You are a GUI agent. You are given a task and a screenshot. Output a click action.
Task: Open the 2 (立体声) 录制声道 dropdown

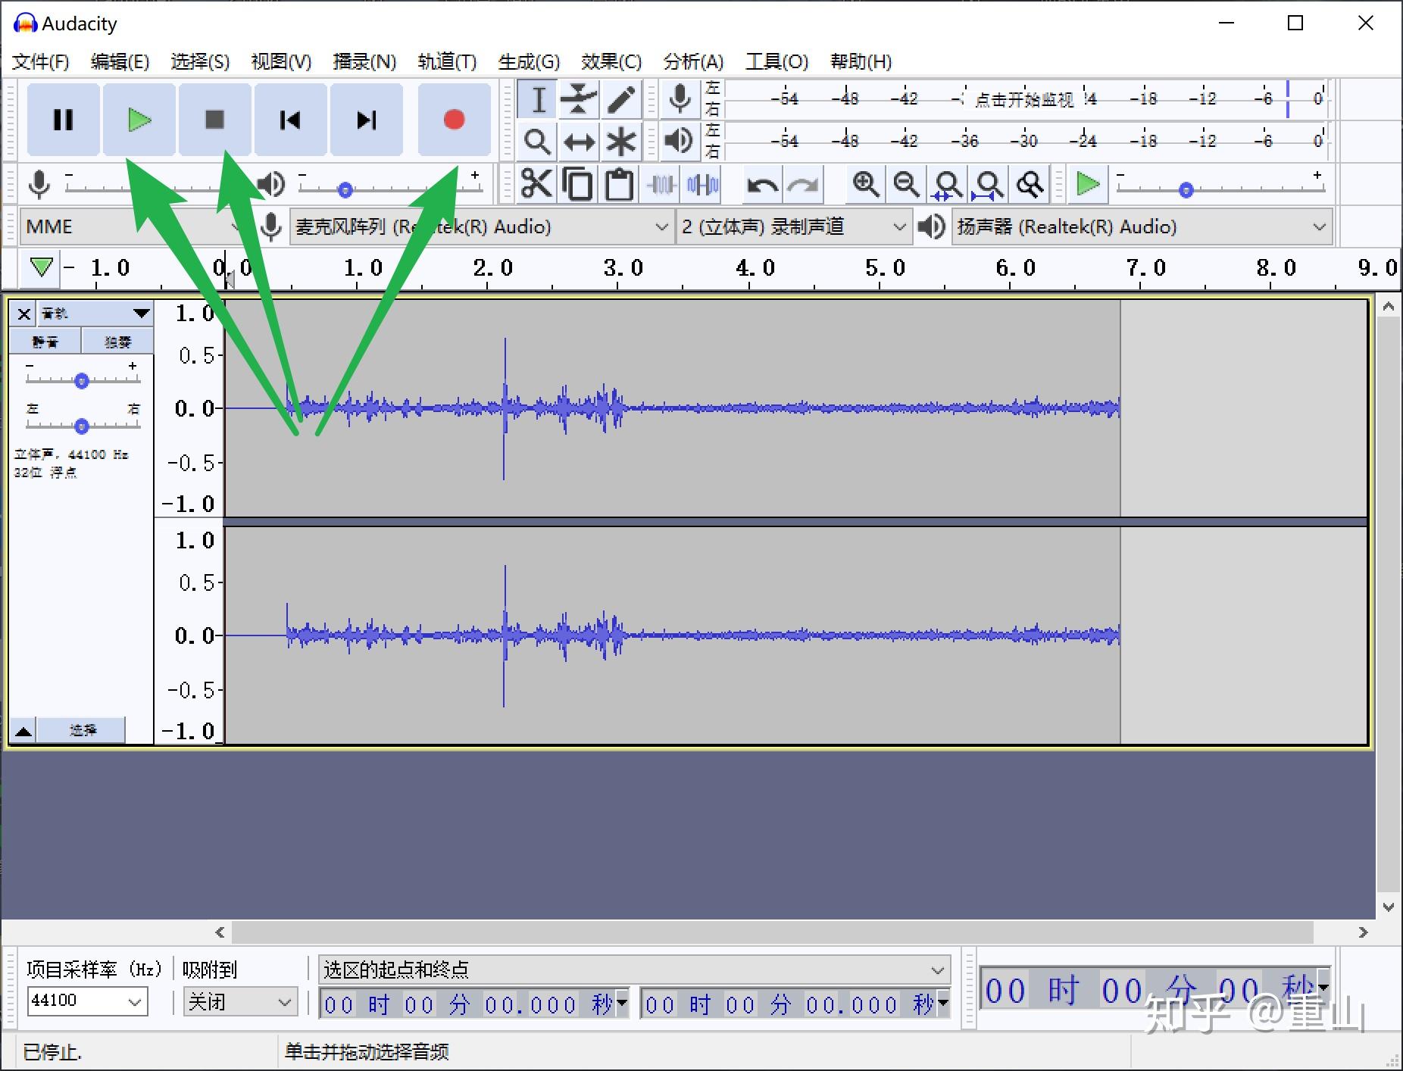point(794,226)
